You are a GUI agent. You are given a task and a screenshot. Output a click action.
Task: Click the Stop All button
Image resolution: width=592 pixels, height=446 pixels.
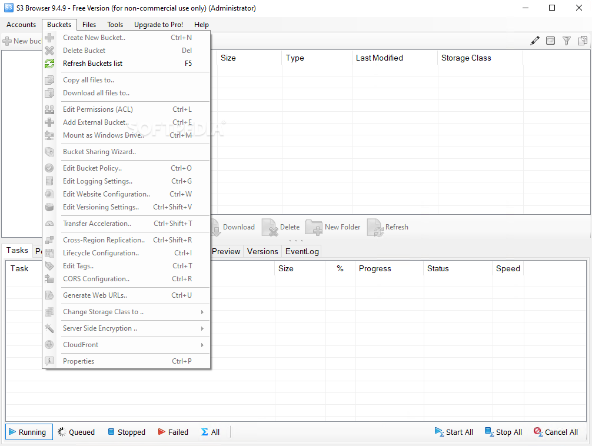coord(503,432)
